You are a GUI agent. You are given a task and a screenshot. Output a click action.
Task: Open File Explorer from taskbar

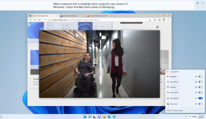(x=104, y=117)
